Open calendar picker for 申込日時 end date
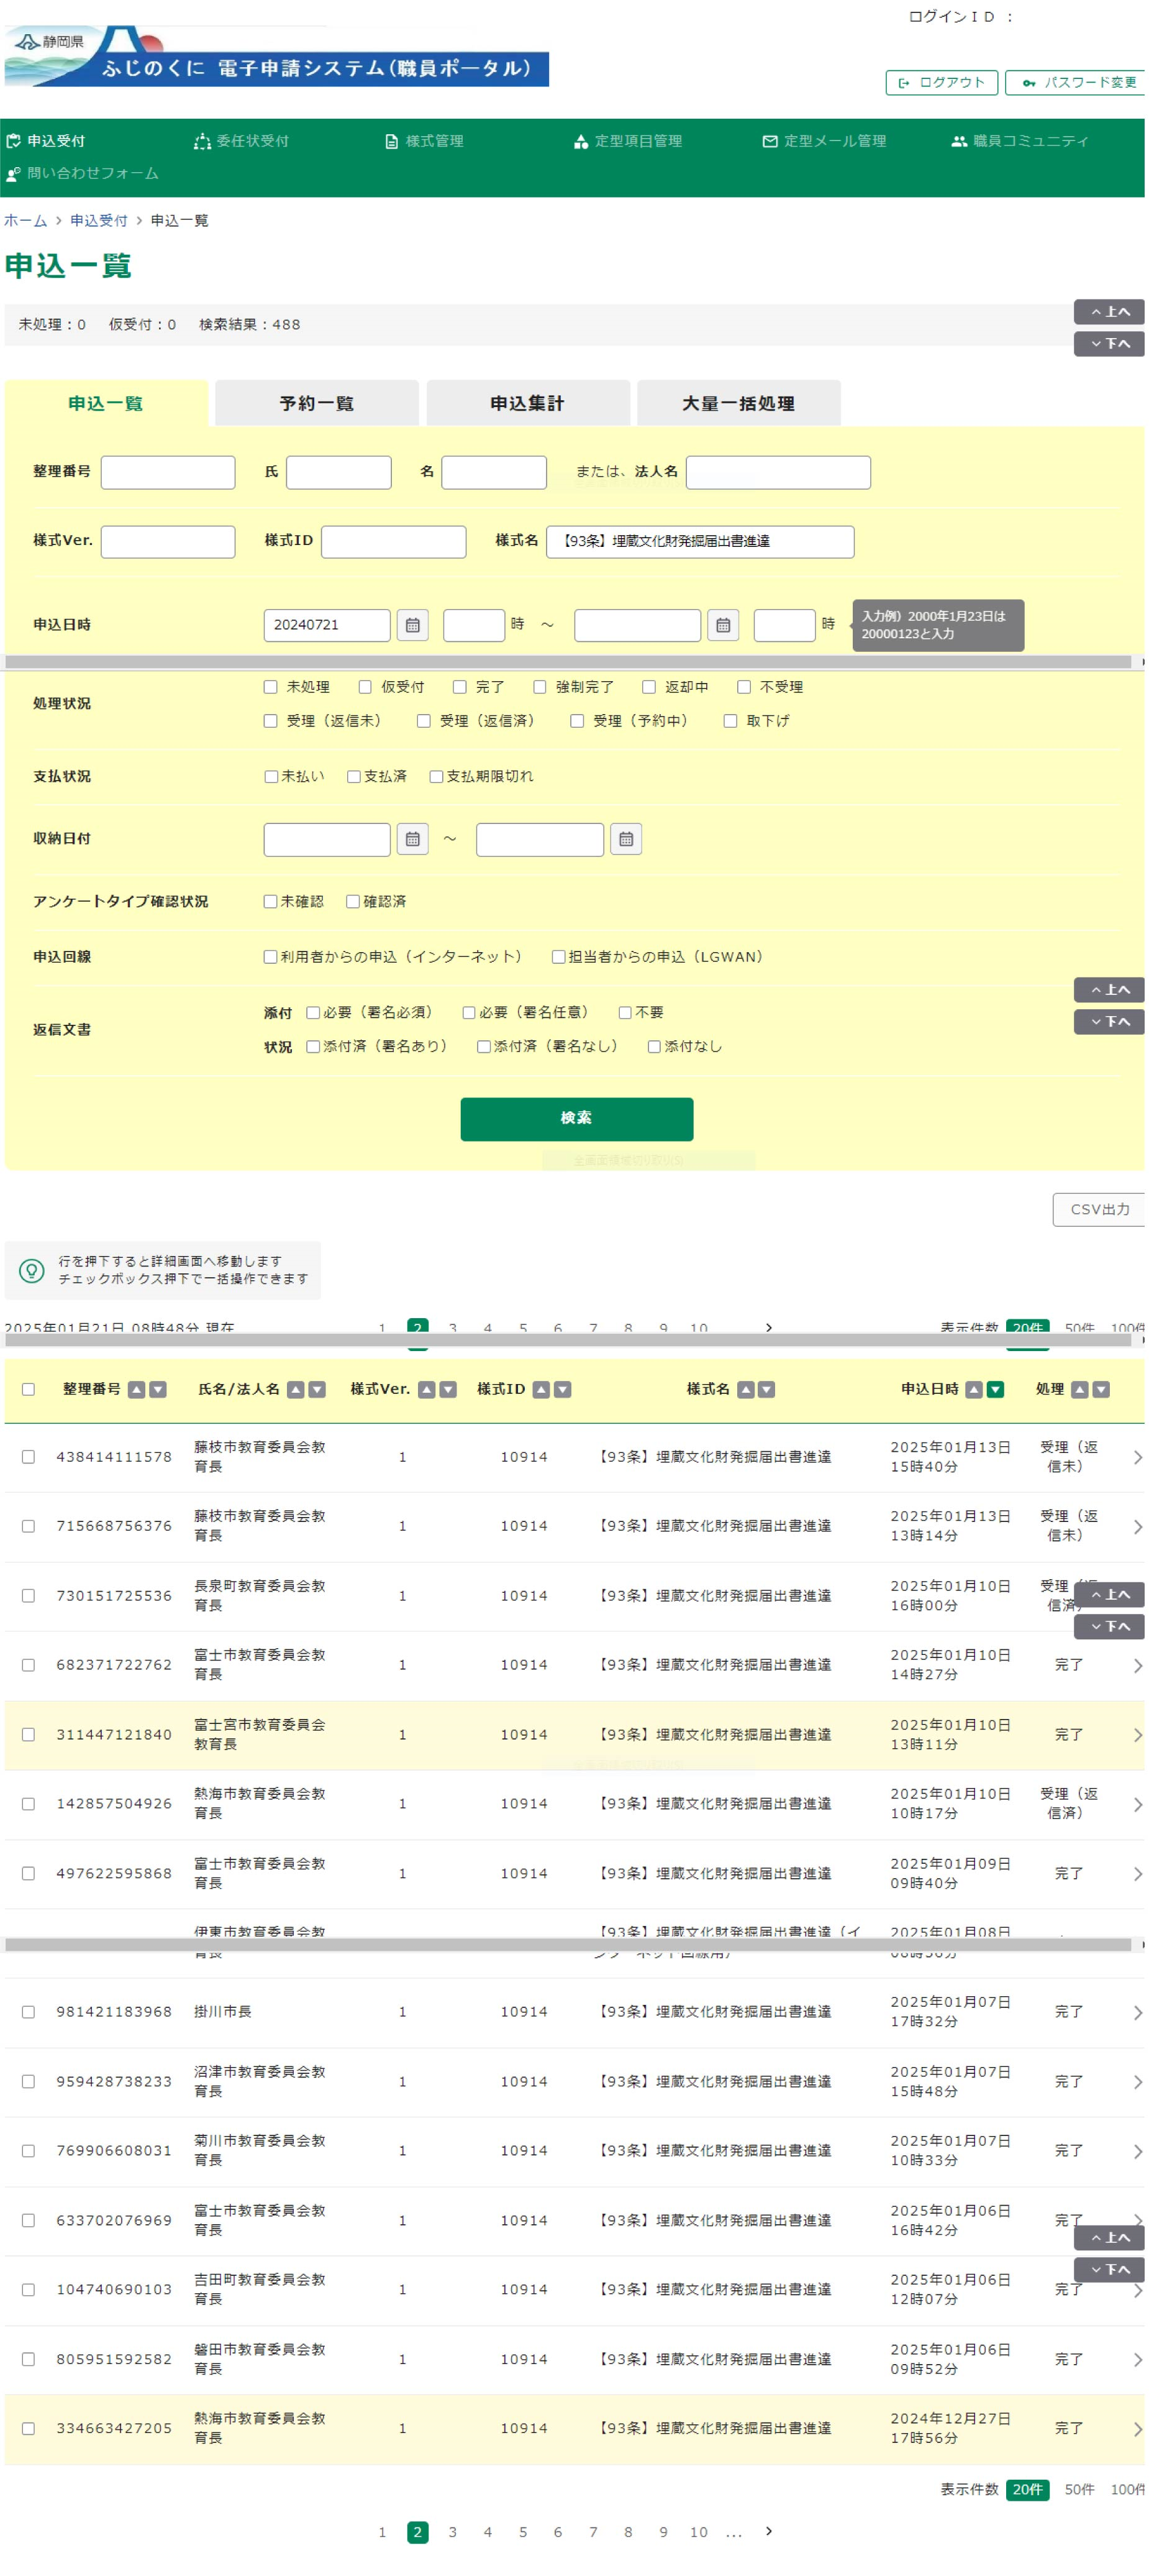The image size is (1149, 2576). [722, 625]
